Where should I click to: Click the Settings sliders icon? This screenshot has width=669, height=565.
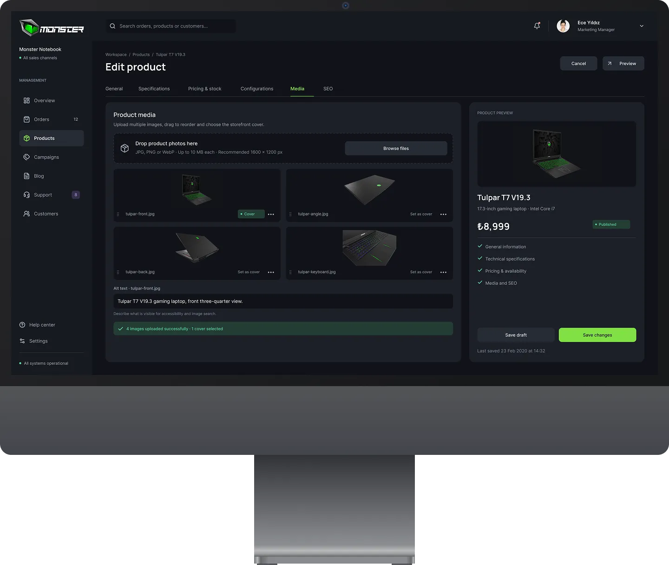click(22, 341)
